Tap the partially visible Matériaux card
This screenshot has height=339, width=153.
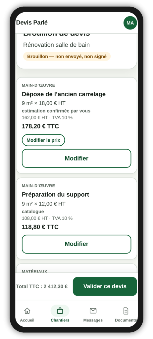coord(76,268)
